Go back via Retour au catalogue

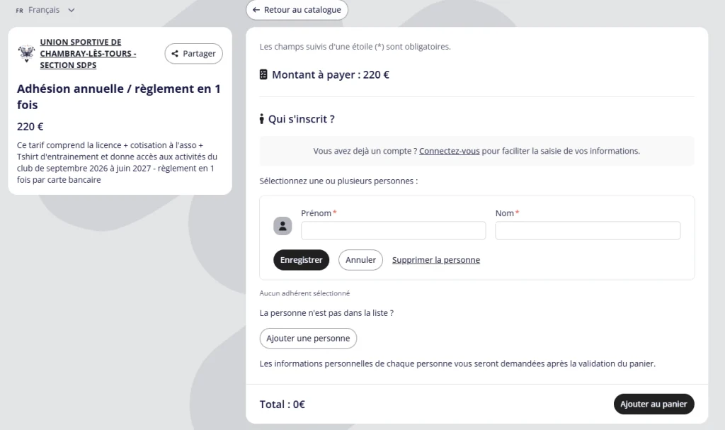pos(297,10)
